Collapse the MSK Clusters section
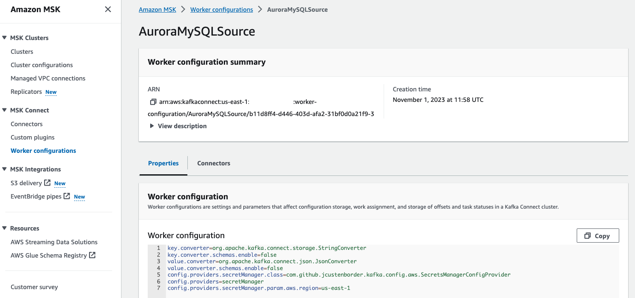Image resolution: width=635 pixels, height=298 pixels. click(4, 38)
